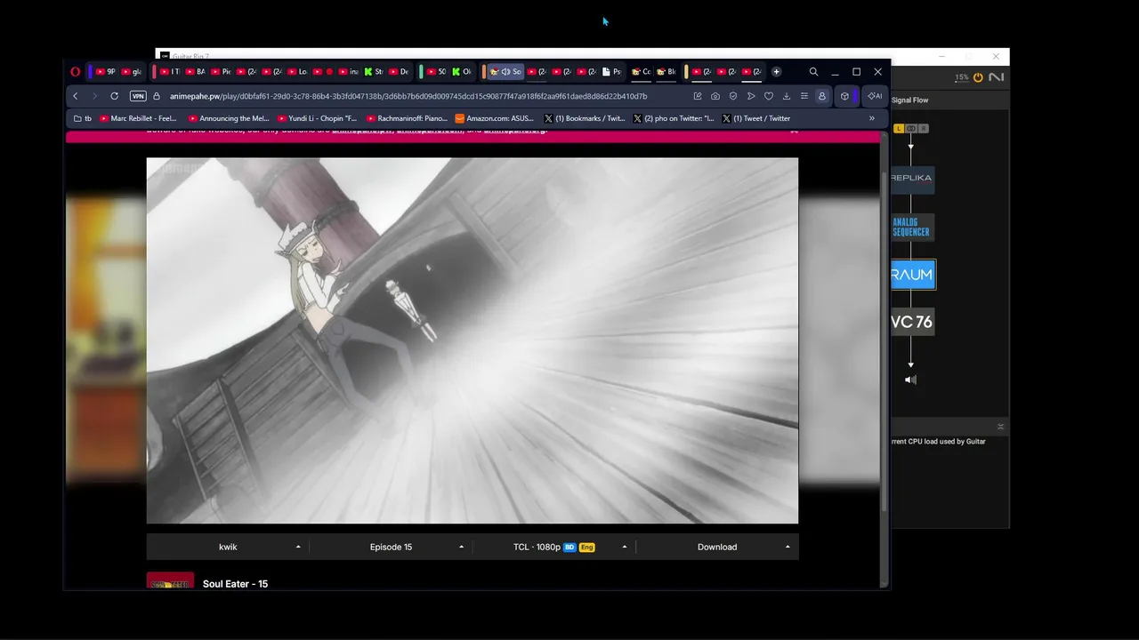Select stereo link toggle in Guitar Rig

tap(911, 129)
